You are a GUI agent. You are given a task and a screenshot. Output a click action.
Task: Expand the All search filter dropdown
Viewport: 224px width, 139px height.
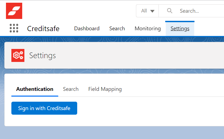tap(147, 11)
